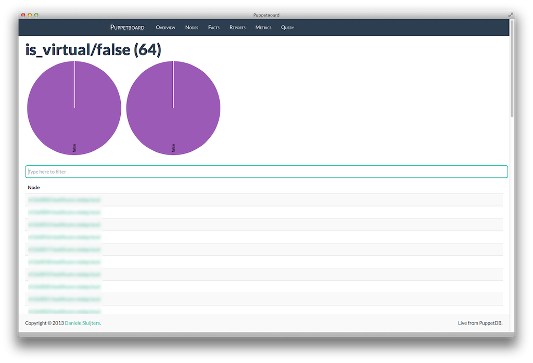Open the Metrics page
Screen dimensions: 533x363
(x=263, y=28)
